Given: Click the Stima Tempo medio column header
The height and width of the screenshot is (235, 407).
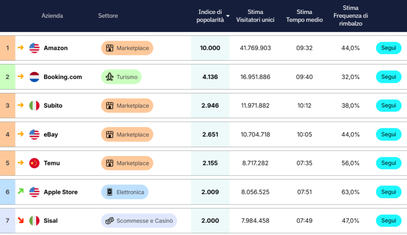Looking at the screenshot, I should click(304, 16).
